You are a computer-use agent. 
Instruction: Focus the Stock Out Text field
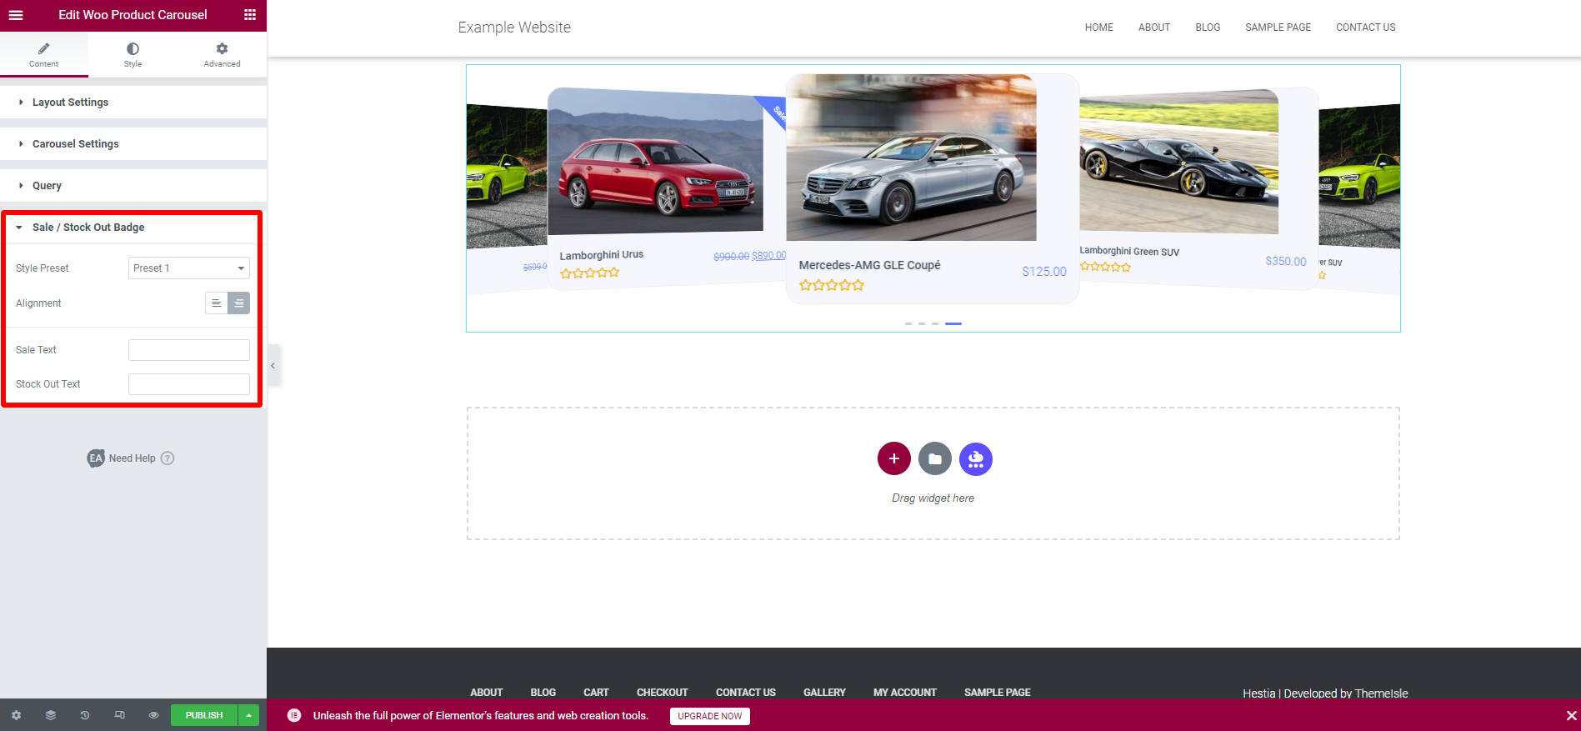click(x=189, y=384)
